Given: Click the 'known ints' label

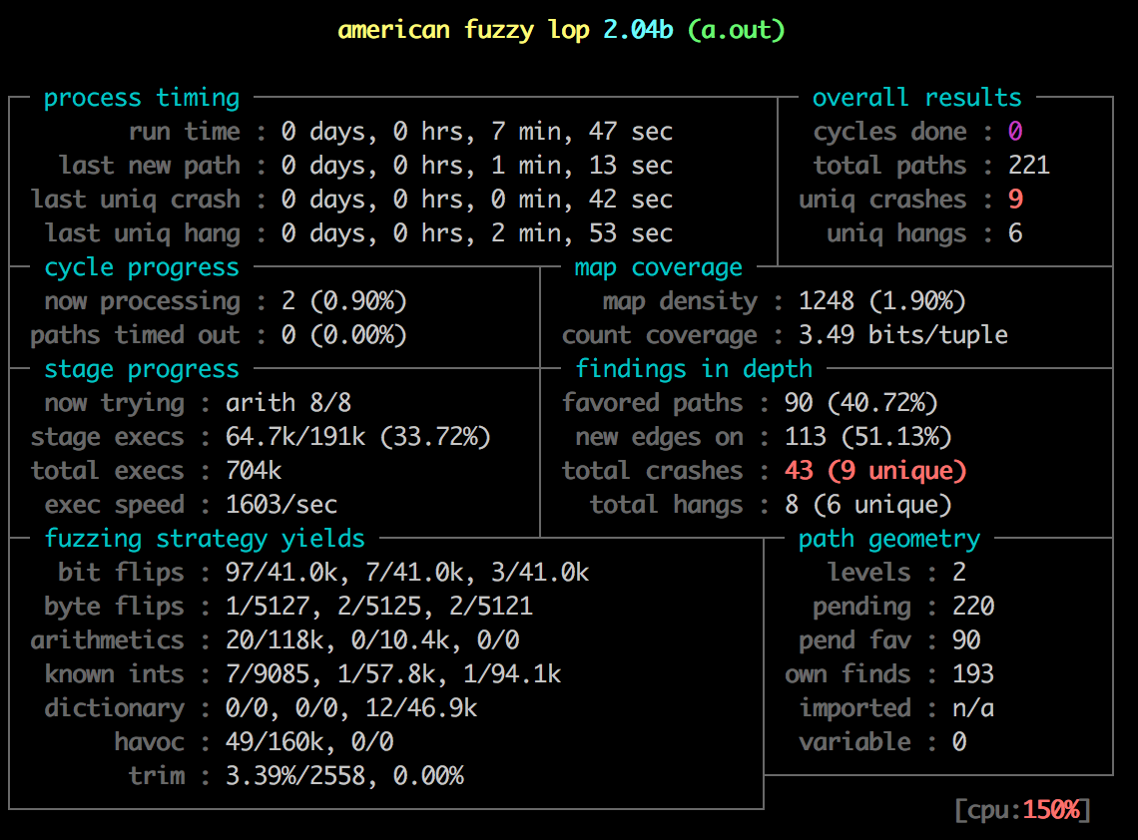Looking at the screenshot, I should tap(114, 674).
